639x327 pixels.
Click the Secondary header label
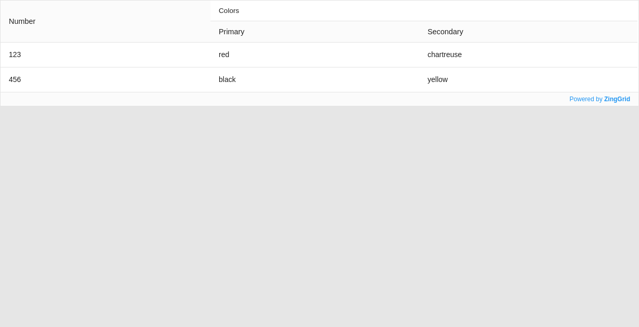(x=445, y=32)
